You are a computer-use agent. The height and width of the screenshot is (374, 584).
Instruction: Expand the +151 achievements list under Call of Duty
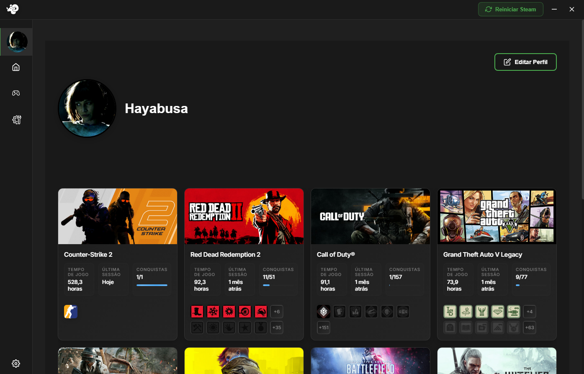[x=323, y=328]
